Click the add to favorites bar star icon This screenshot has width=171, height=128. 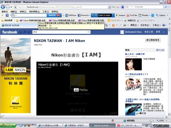[x=17, y=21]
